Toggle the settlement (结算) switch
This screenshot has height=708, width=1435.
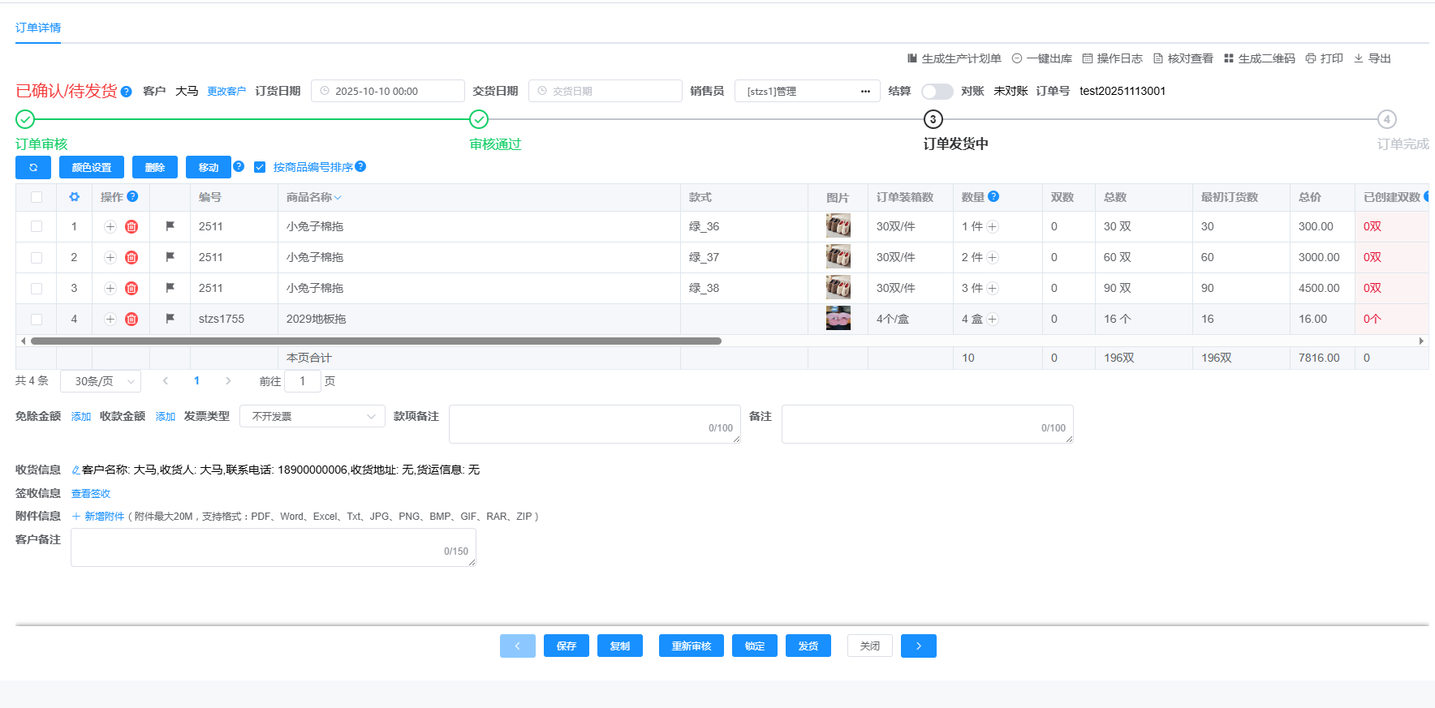937,92
